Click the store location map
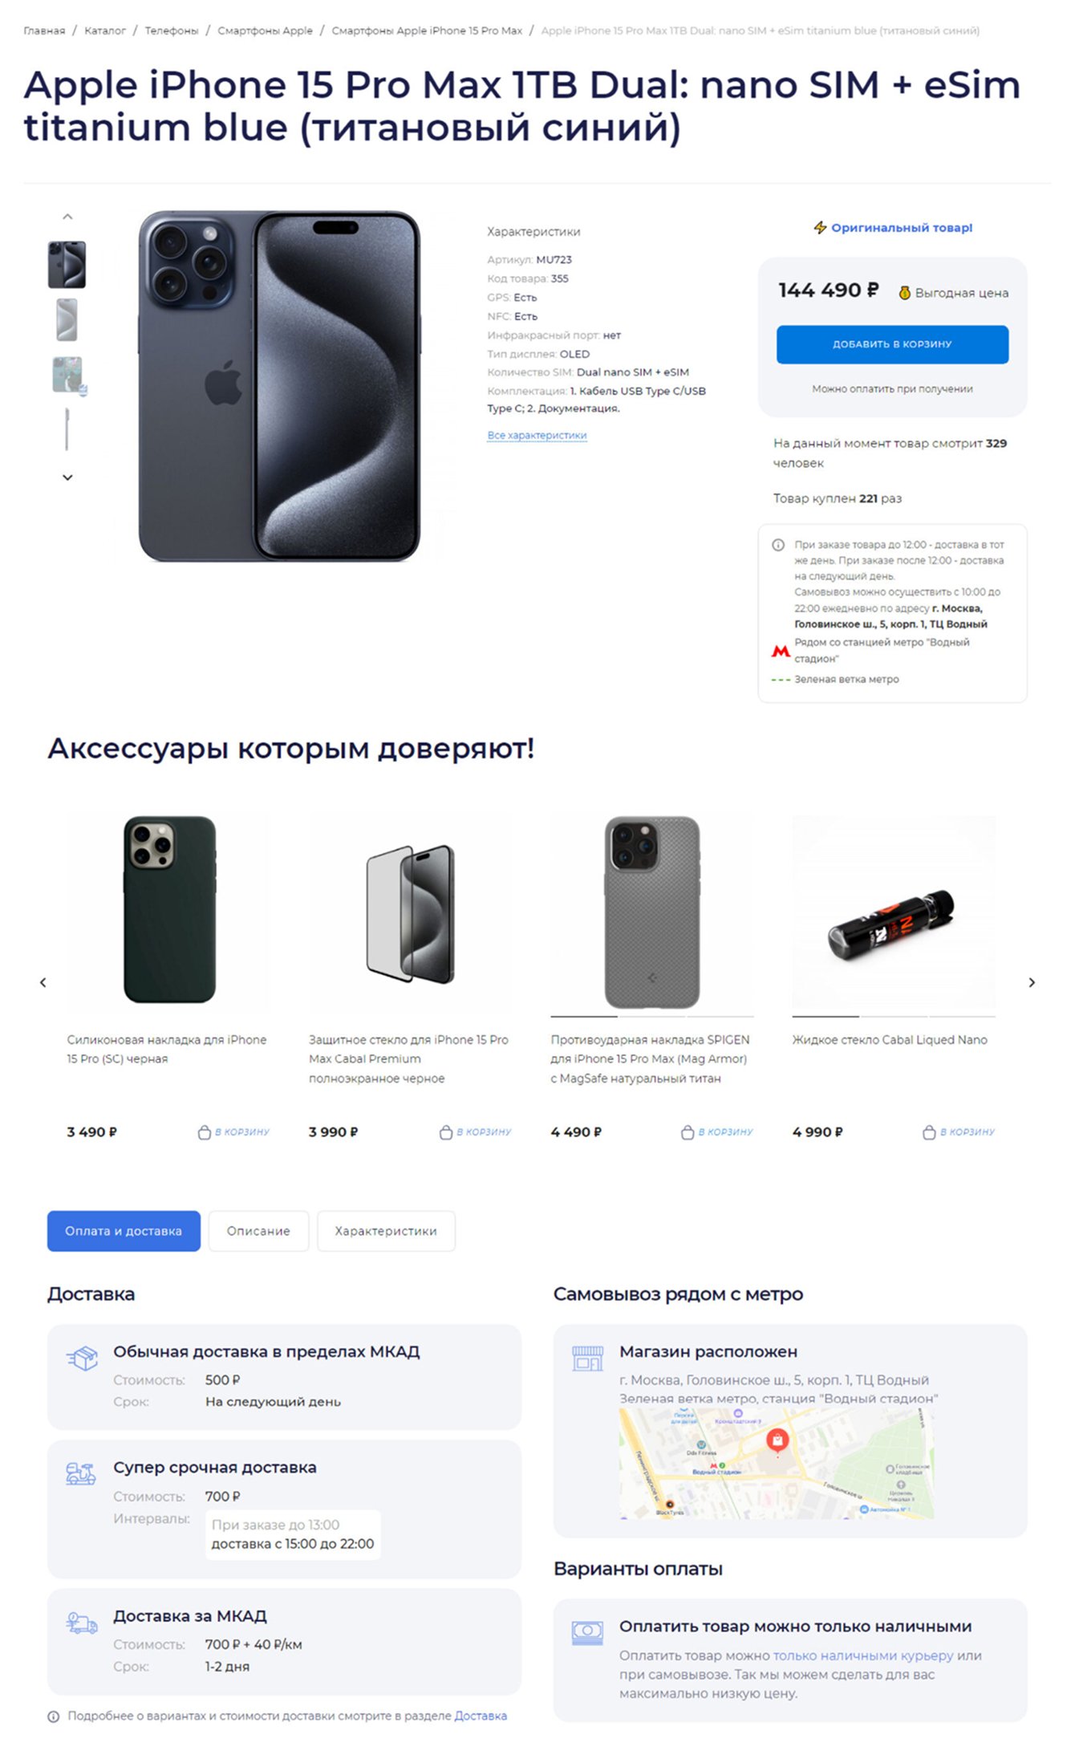 [x=777, y=1464]
